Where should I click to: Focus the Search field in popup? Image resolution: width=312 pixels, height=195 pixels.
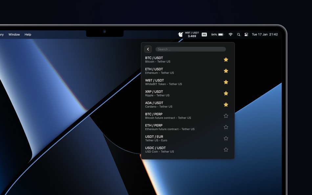pos(190,49)
